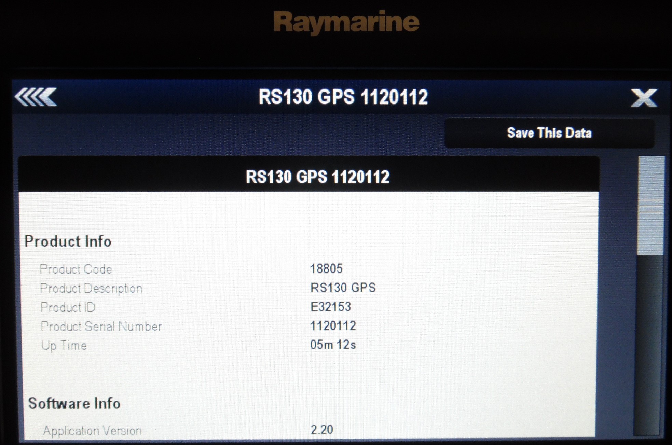Click the Product Serial Number label

point(101,326)
